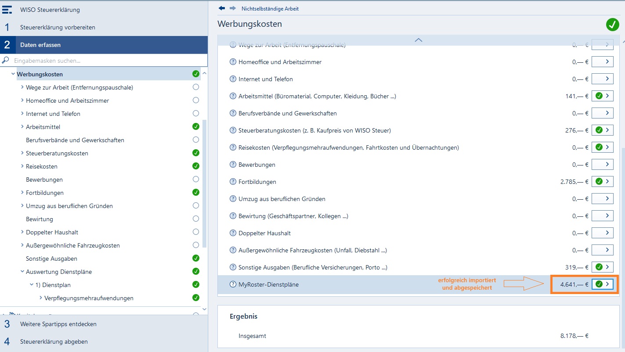Click green check status of Arbeitsmittel in tree
Screen dimensions: 625x352
pyautogui.click(x=196, y=127)
